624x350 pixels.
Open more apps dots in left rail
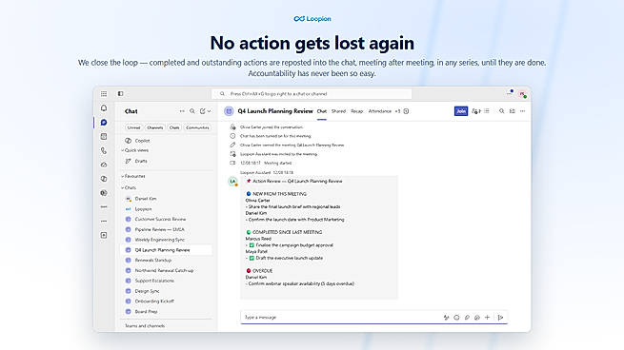coord(104,222)
